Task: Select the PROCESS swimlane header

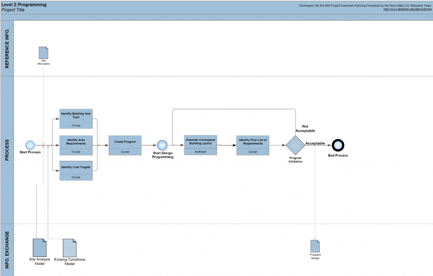Action: tap(7, 150)
